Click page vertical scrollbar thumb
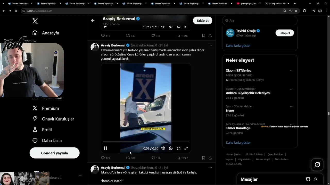The image size is (330, 185). click(328, 114)
